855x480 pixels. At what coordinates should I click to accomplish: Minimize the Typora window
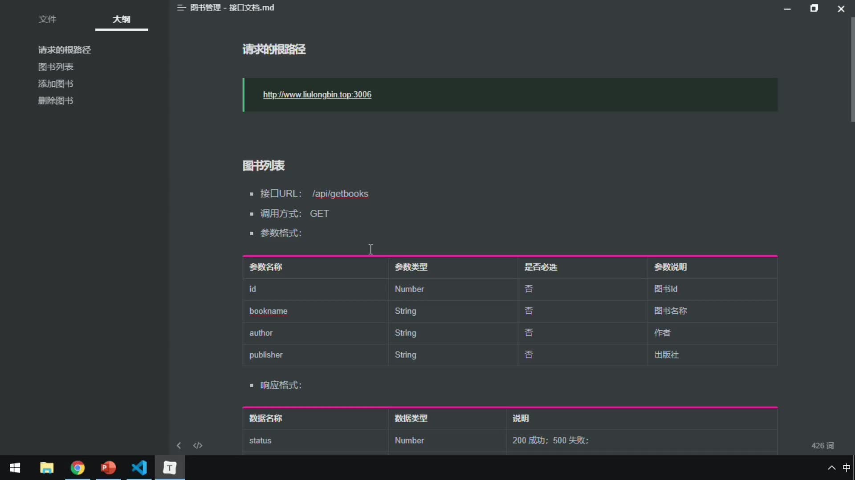click(787, 8)
